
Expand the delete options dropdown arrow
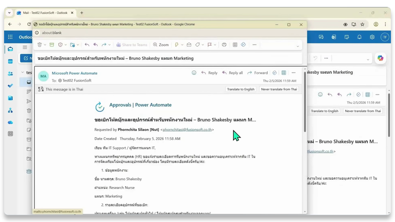(45, 45)
